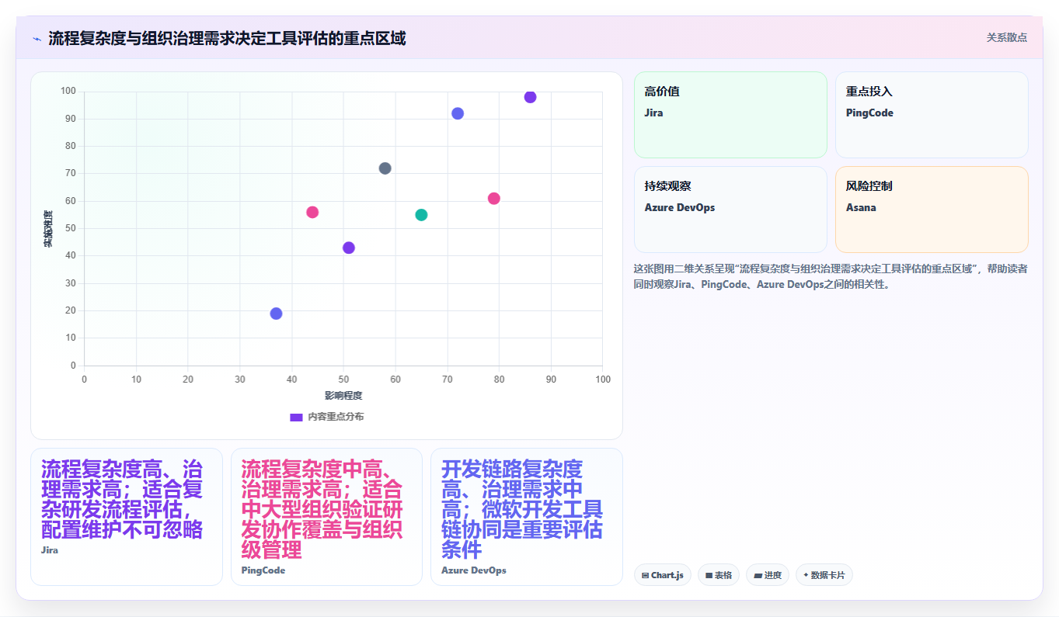
Task: Click the PingCode text in the 重点投入 card
Action: coord(869,113)
